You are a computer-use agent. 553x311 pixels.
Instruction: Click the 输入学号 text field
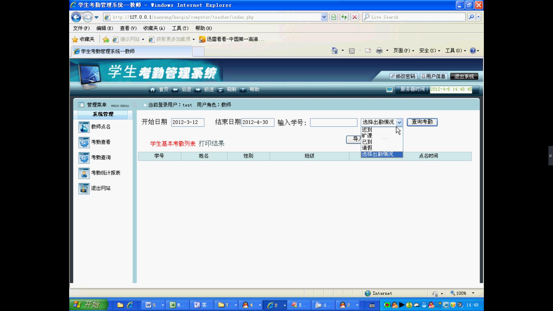334,122
